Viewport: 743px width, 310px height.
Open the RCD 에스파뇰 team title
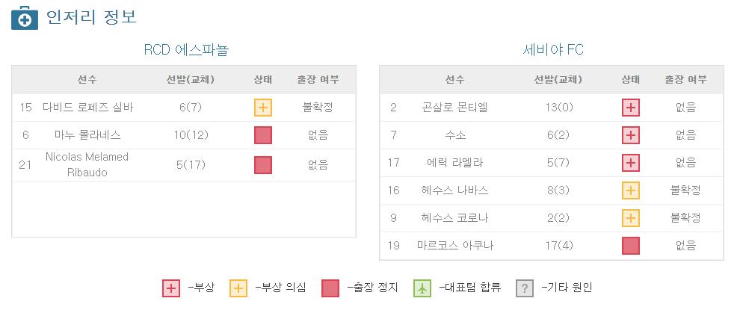[186, 50]
